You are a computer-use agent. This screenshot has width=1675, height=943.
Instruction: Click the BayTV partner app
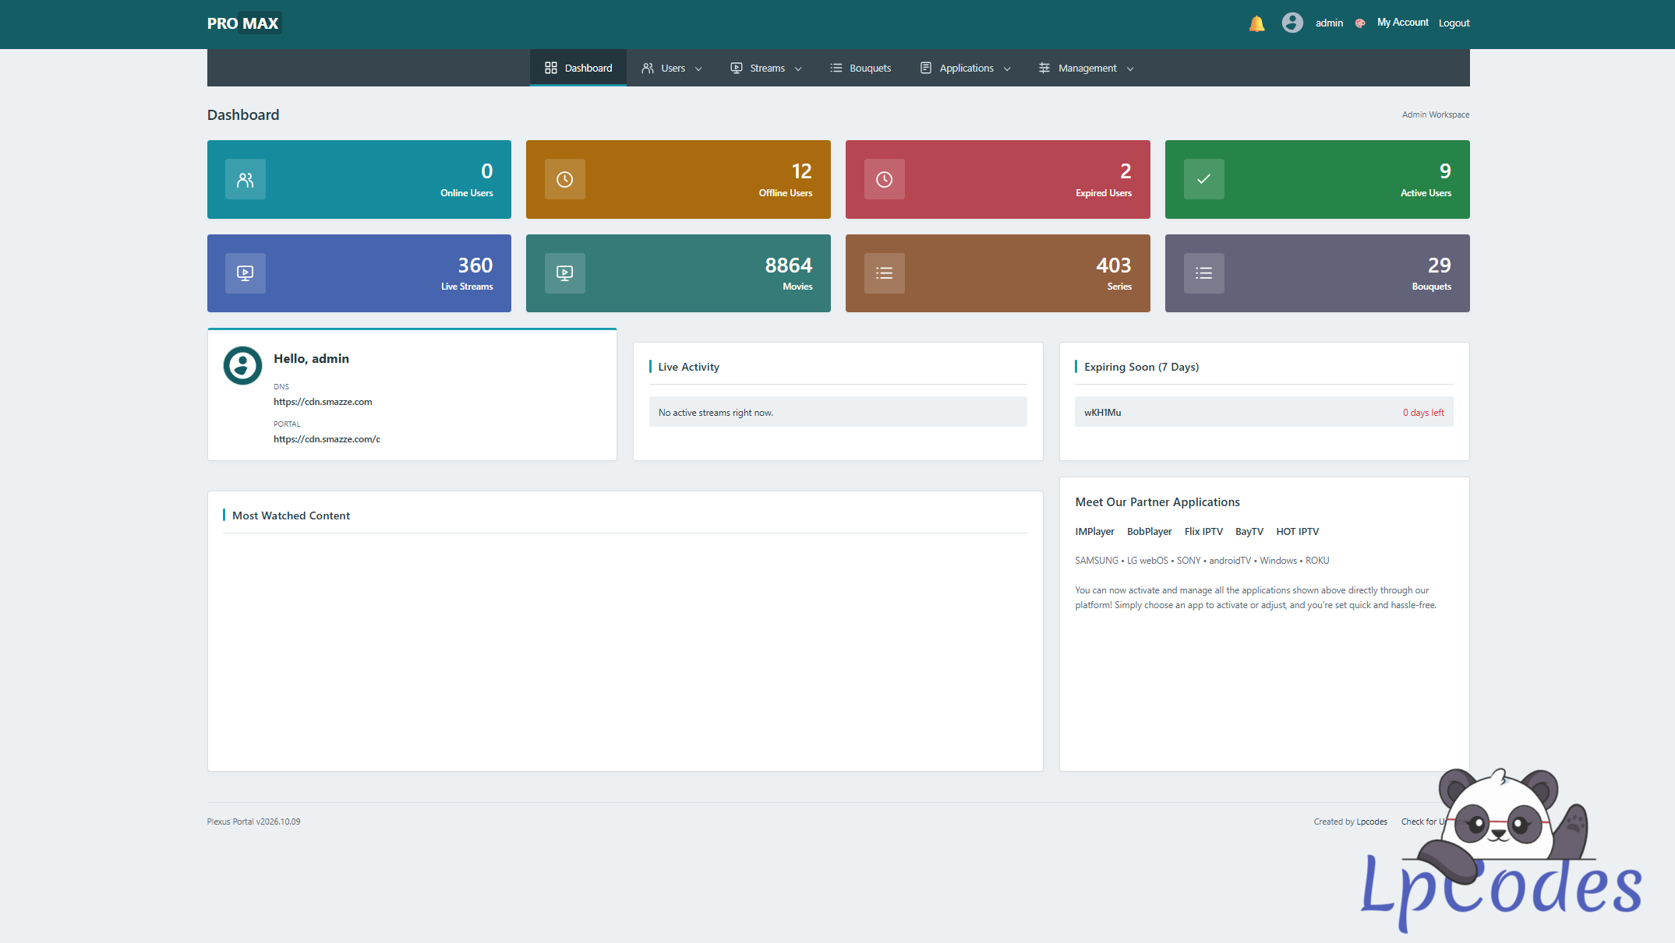click(1249, 532)
